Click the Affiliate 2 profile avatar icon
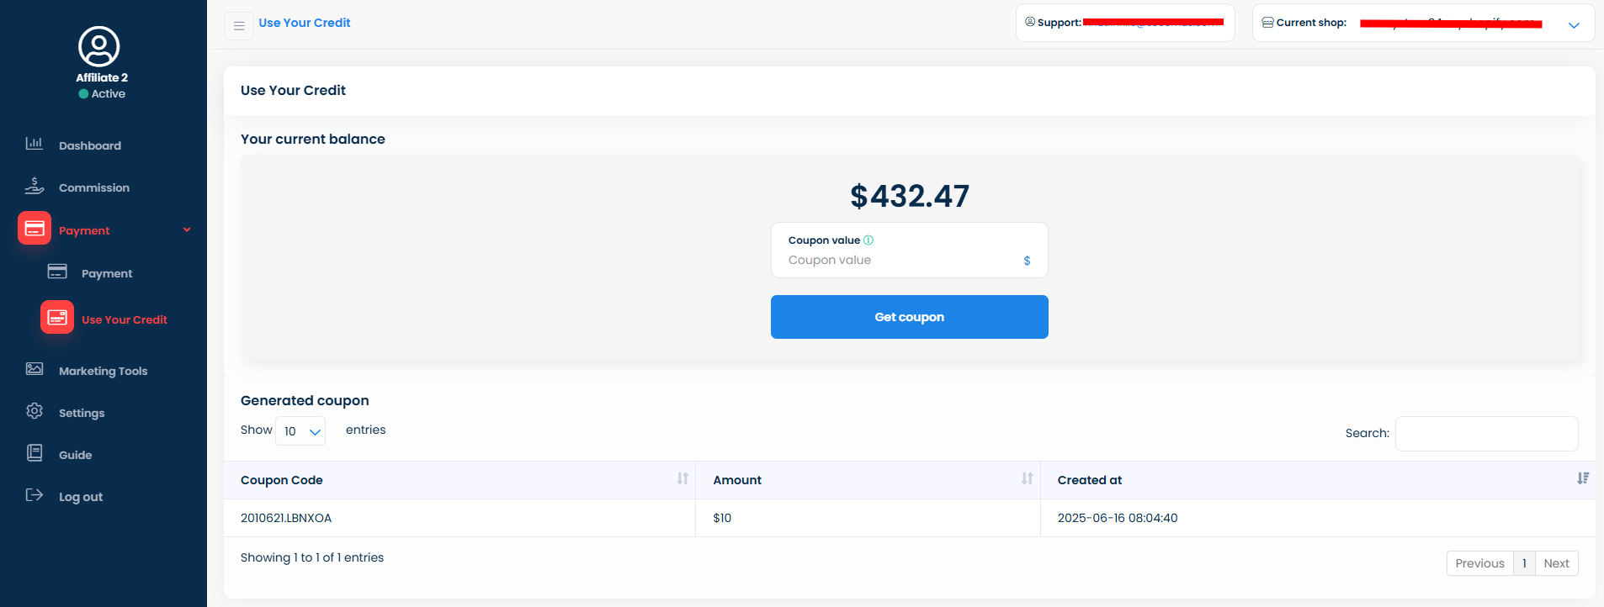 click(x=99, y=46)
